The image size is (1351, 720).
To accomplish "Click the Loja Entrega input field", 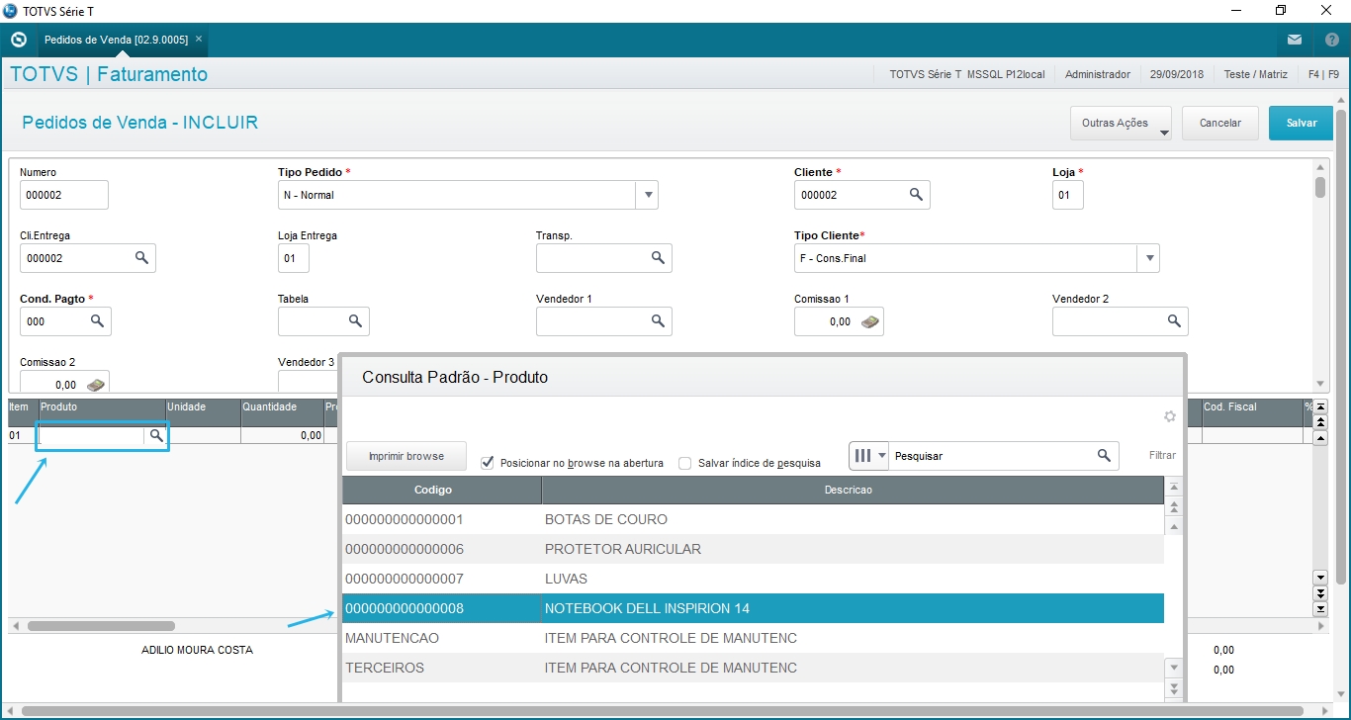I will [x=293, y=258].
